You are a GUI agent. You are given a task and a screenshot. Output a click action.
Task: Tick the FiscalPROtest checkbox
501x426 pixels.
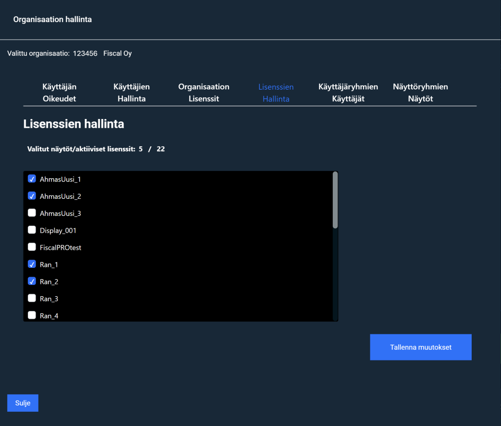point(32,247)
